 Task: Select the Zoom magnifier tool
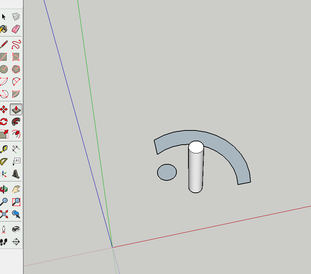[4, 202]
